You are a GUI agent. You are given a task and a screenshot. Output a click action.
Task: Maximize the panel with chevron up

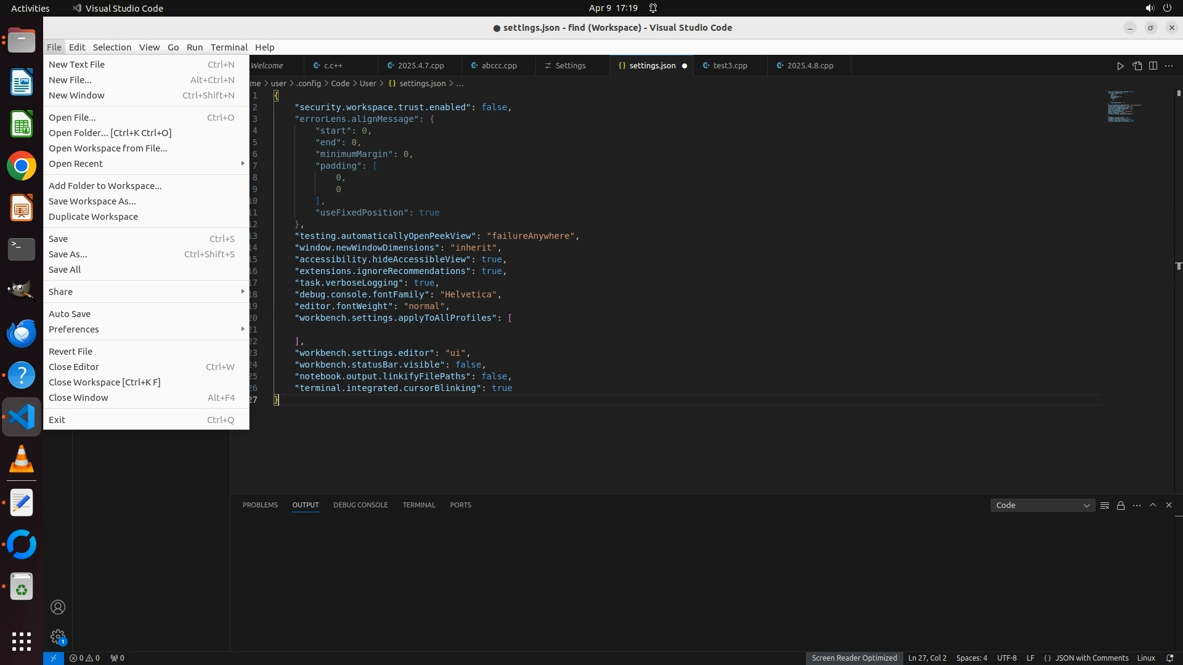coord(1153,505)
